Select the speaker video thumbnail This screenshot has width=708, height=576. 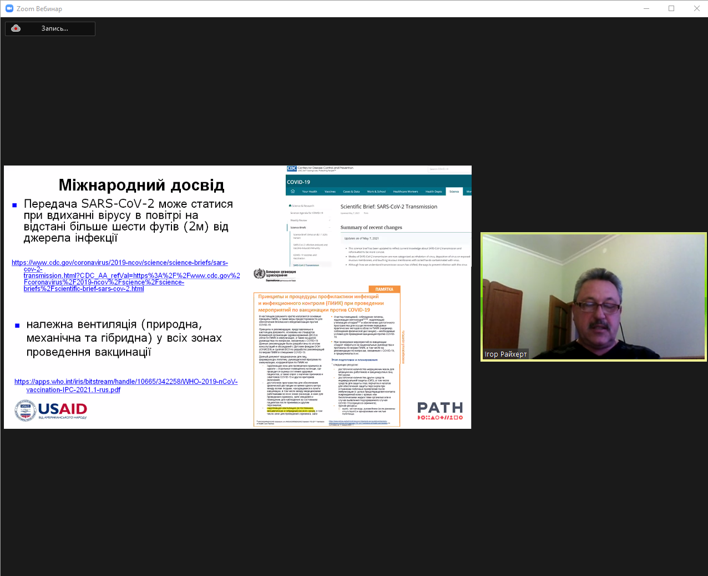[593, 297]
